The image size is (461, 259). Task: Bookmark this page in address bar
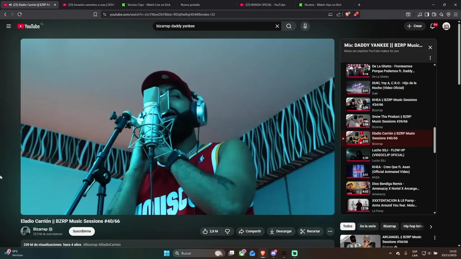point(95,14)
